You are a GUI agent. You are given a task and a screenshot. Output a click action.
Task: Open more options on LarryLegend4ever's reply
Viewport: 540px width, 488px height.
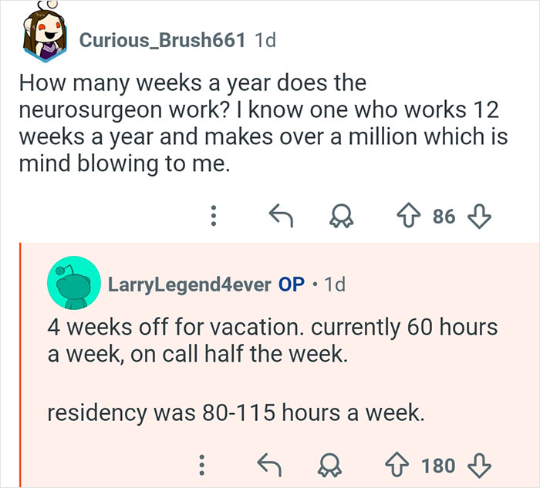201,465
